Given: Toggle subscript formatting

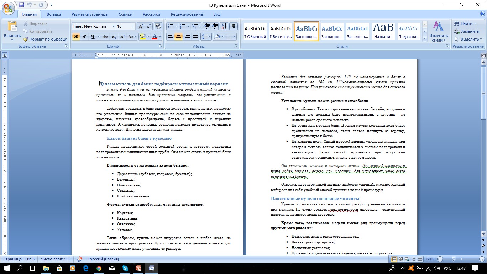Looking at the screenshot, I should [114, 36].
